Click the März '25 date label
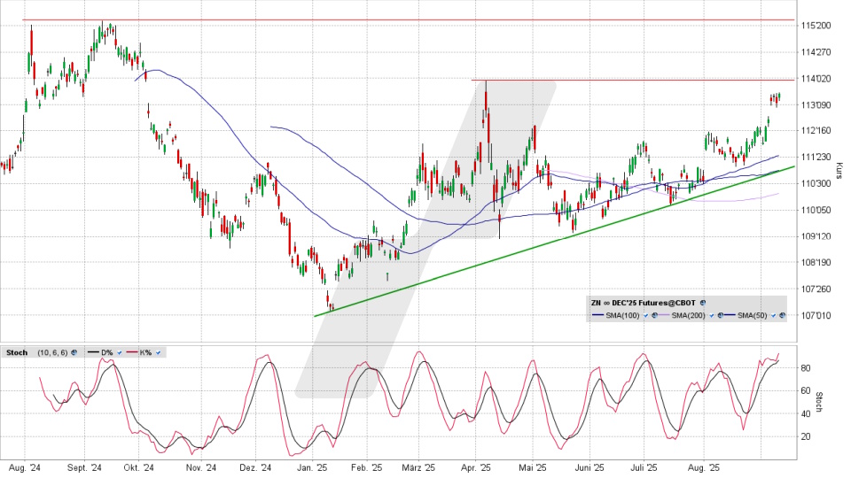This screenshot has width=851, height=478. coord(418,468)
